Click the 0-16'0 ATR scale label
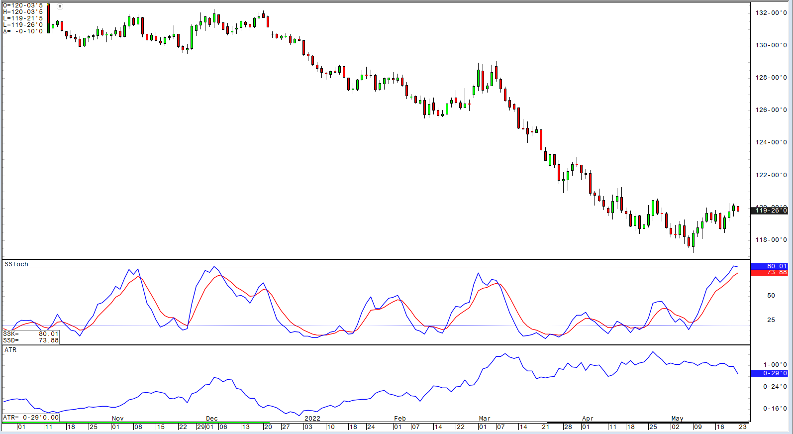Image resolution: width=793 pixels, height=434 pixels. [775, 409]
